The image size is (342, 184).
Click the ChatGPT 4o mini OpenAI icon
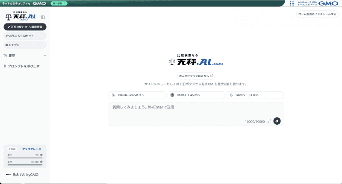tap(172, 95)
